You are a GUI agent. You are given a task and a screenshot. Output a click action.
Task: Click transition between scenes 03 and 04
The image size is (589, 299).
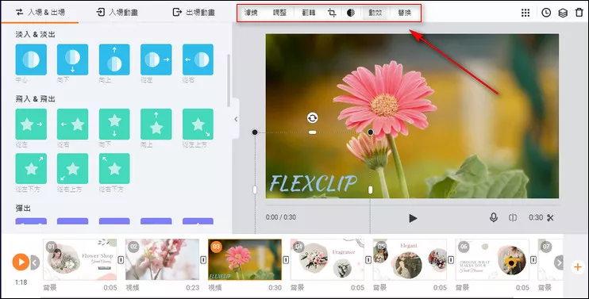[x=286, y=259]
